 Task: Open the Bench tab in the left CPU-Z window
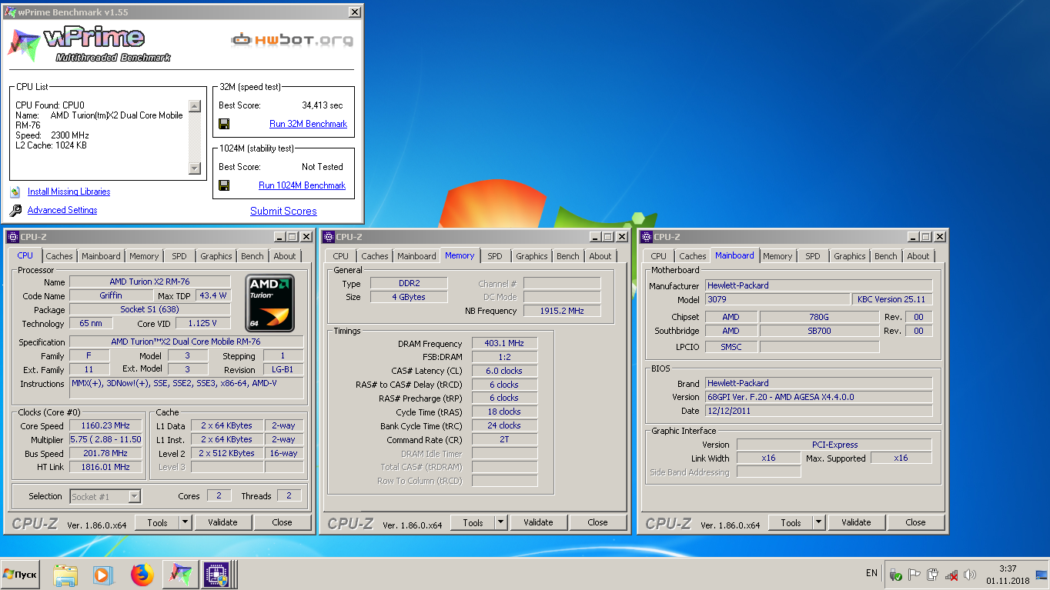click(252, 256)
